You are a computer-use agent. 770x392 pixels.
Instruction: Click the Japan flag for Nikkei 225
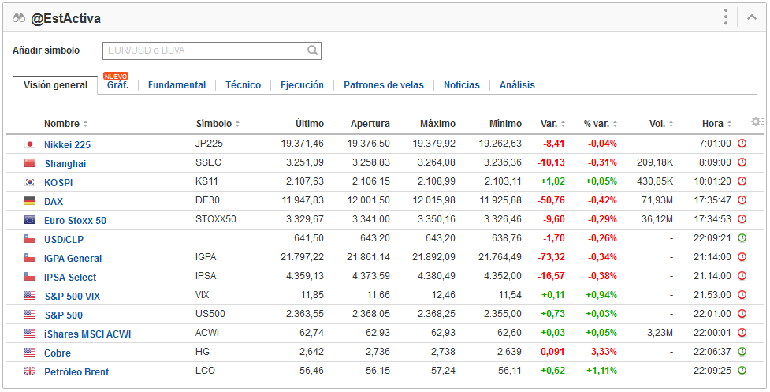coord(30,144)
